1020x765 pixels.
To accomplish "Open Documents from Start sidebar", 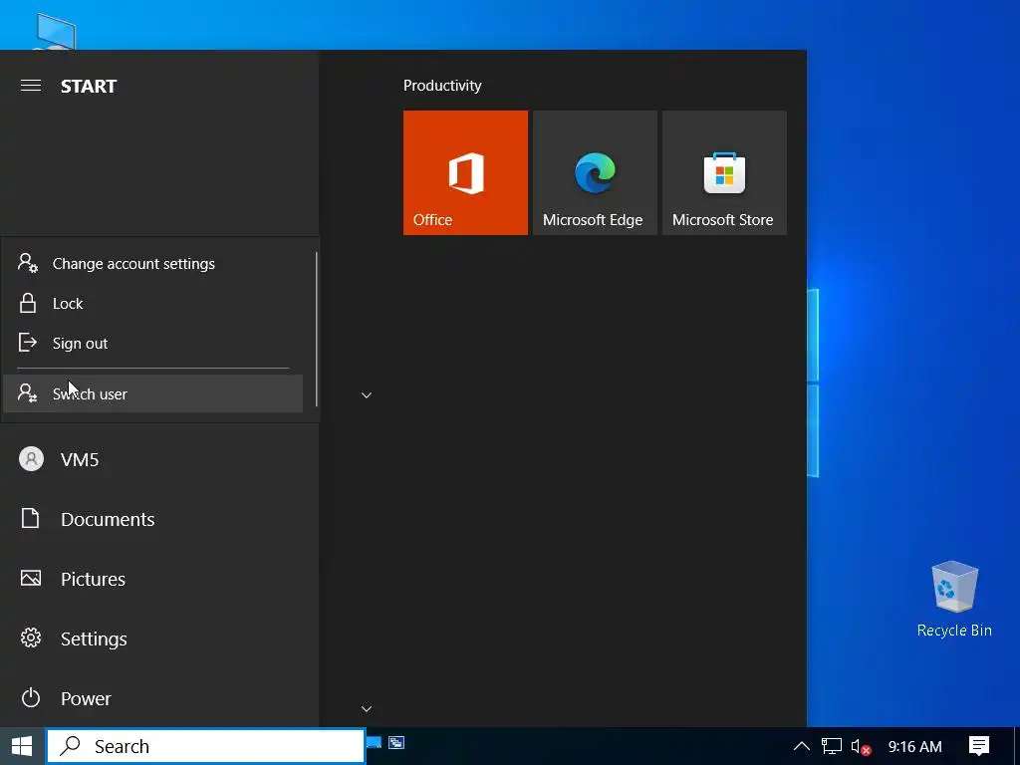I will tap(159, 519).
